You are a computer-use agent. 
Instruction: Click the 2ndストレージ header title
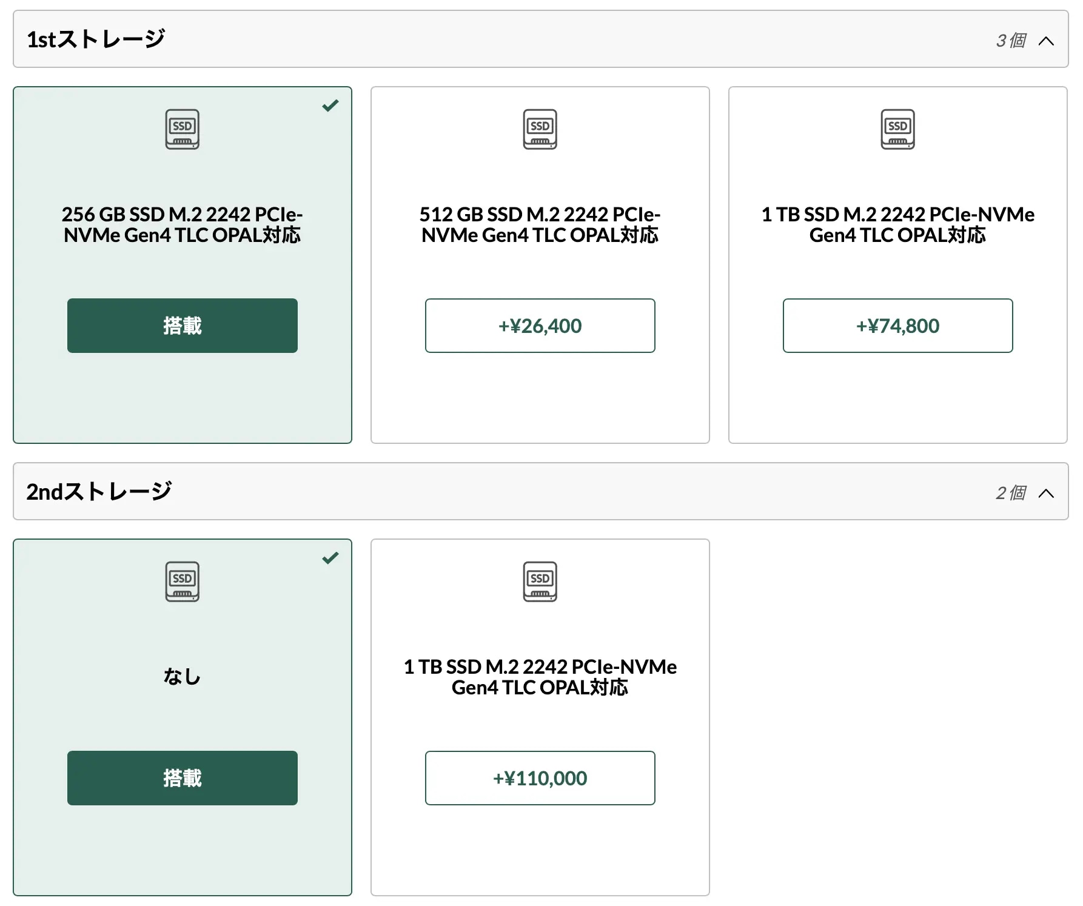click(x=99, y=491)
